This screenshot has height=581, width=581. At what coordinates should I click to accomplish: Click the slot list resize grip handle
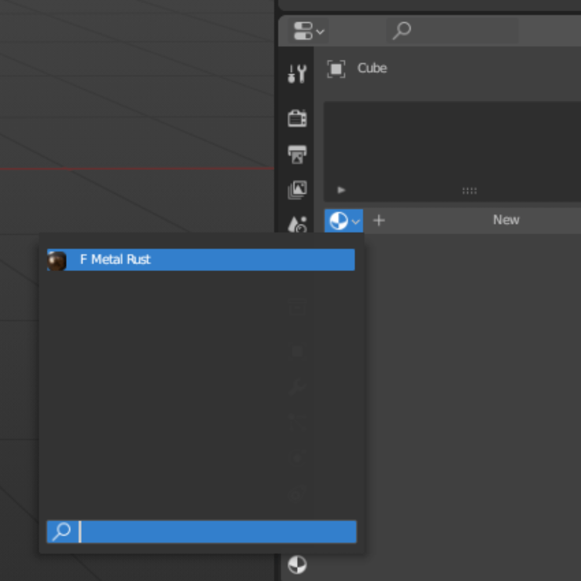click(469, 191)
